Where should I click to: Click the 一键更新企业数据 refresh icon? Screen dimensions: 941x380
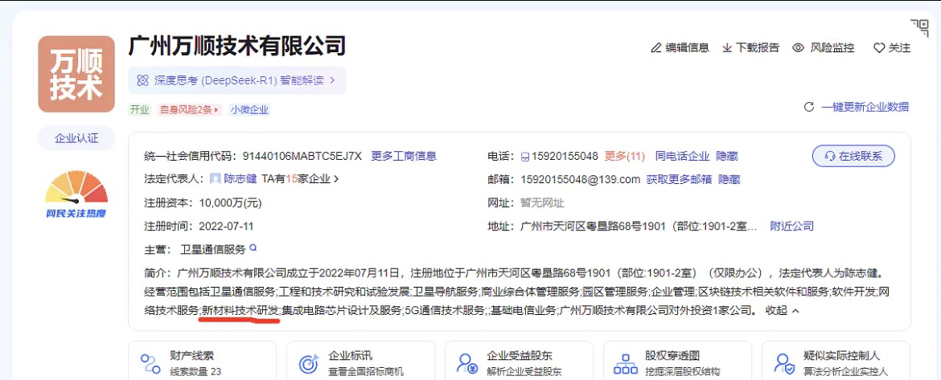tap(809, 107)
